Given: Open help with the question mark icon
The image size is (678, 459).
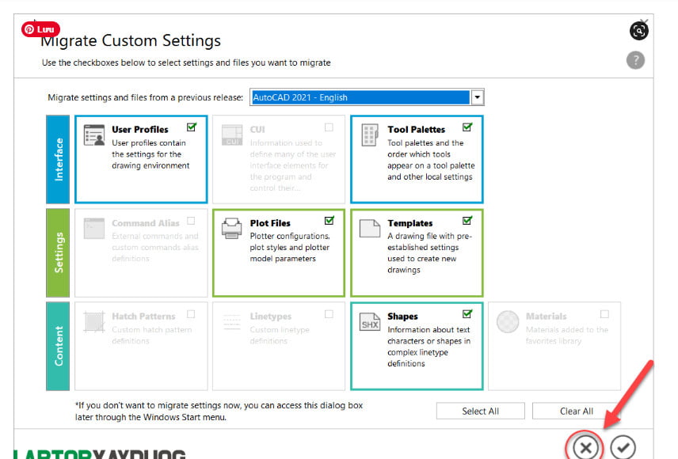Looking at the screenshot, I should tap(635, 60).
